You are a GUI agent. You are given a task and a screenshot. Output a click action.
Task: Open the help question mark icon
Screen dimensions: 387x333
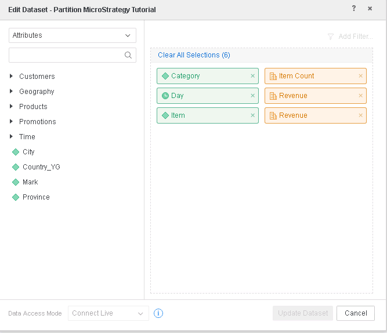pos(354,9)
